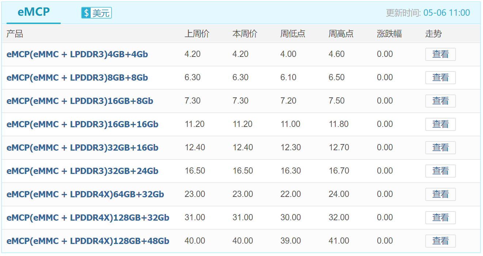Click 查看 button for 128GB+32Gb row

tap(440, 218)
